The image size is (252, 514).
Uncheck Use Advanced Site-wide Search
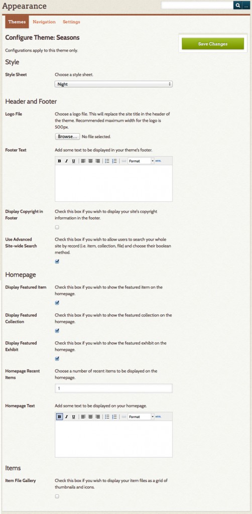(x=57, y=261)
